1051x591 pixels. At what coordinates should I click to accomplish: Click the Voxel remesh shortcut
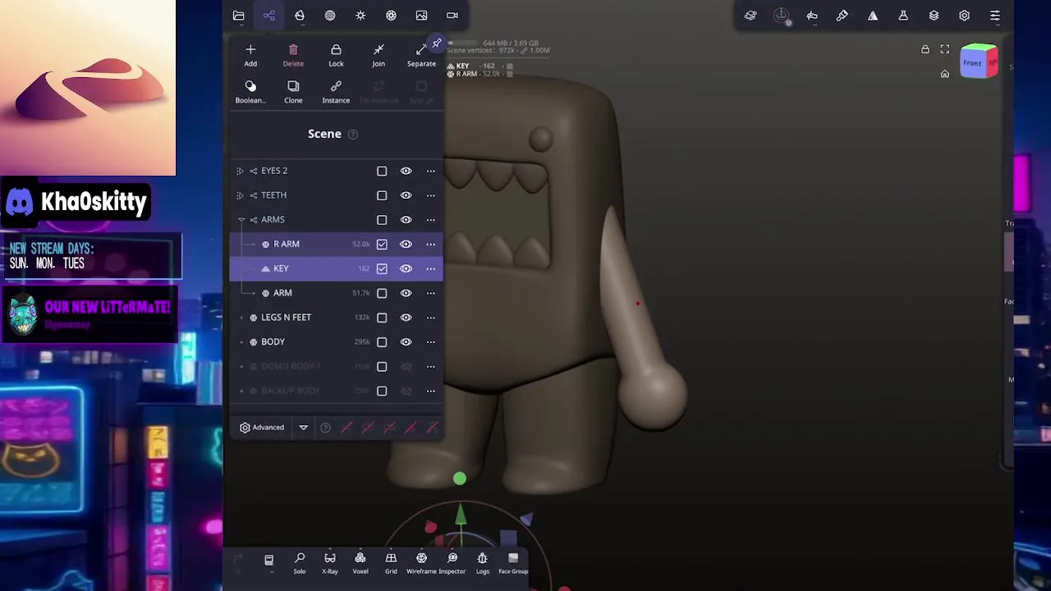360,563
